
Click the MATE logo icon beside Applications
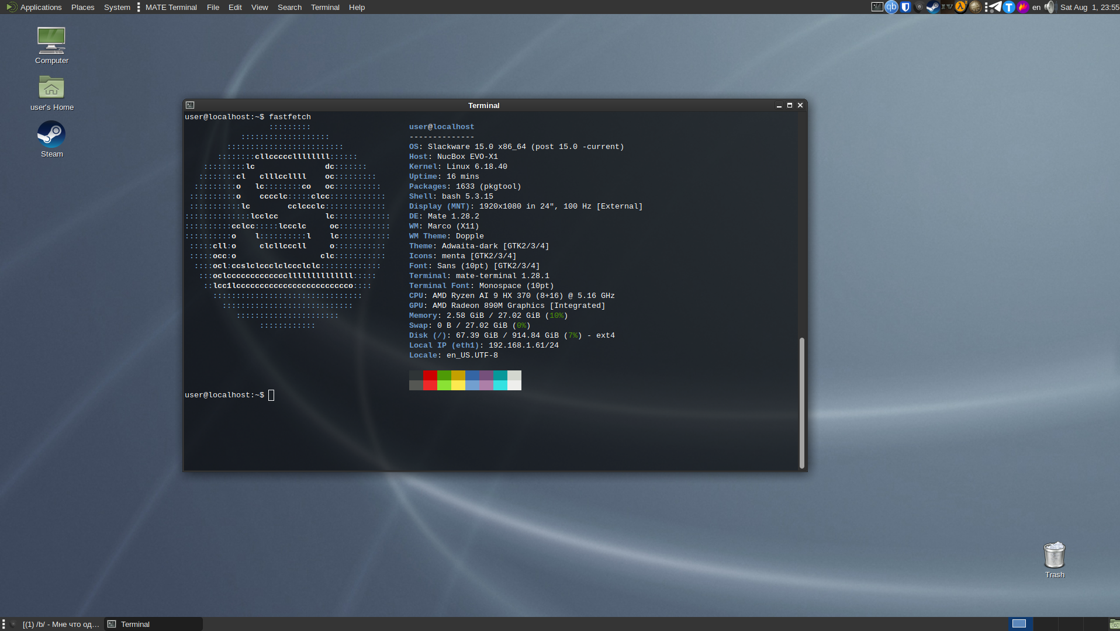[x=12, y=7]
